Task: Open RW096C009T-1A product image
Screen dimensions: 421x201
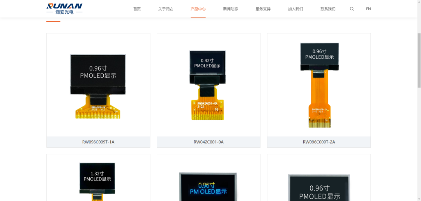Action: click(x=98, y=85)
